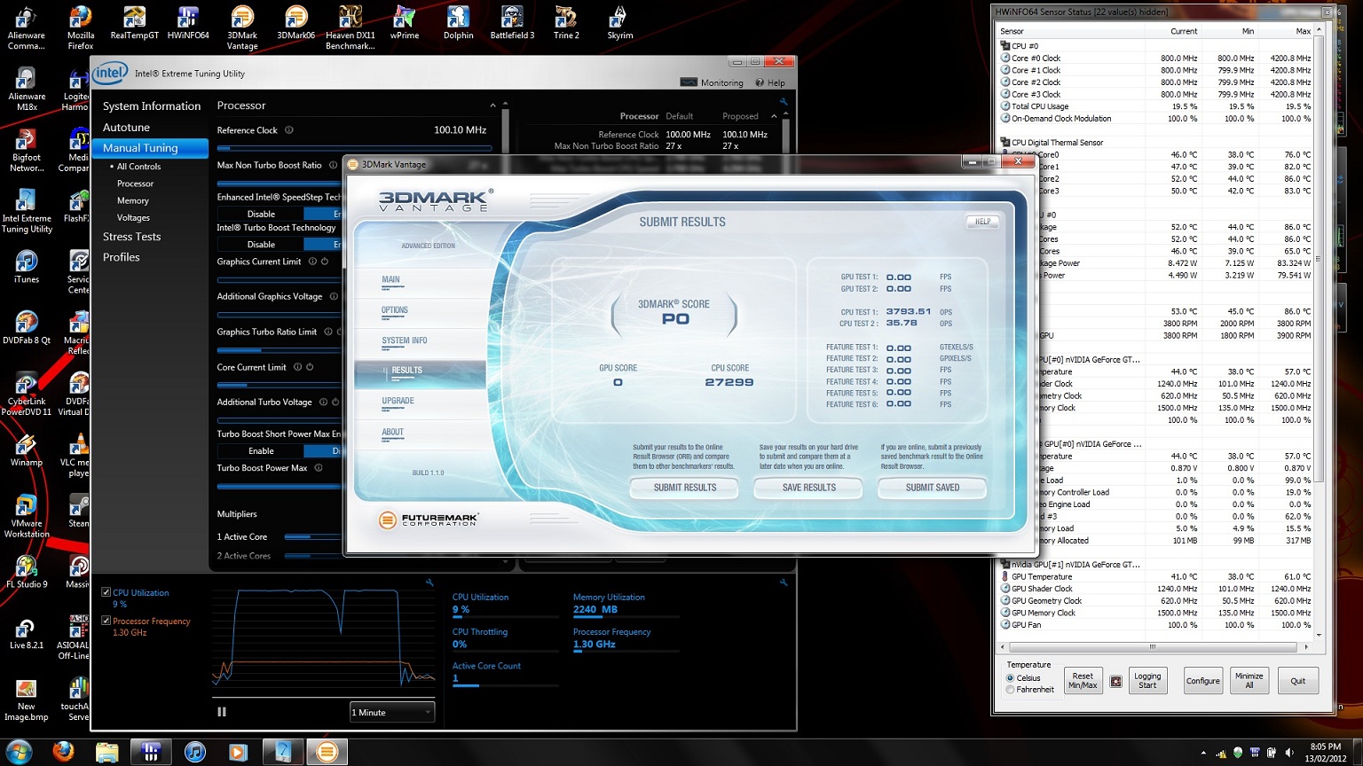The image size is (1363, 766).
Task: Select Disable for Enhanced Intel SpeedStep
Action: tap(261, 214)
